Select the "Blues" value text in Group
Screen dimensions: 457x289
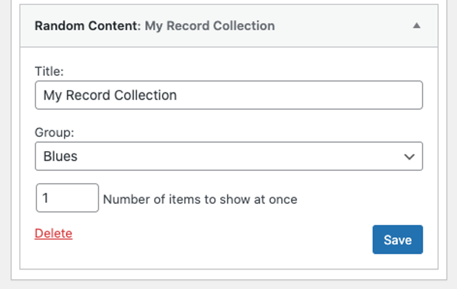coord(60,156)
